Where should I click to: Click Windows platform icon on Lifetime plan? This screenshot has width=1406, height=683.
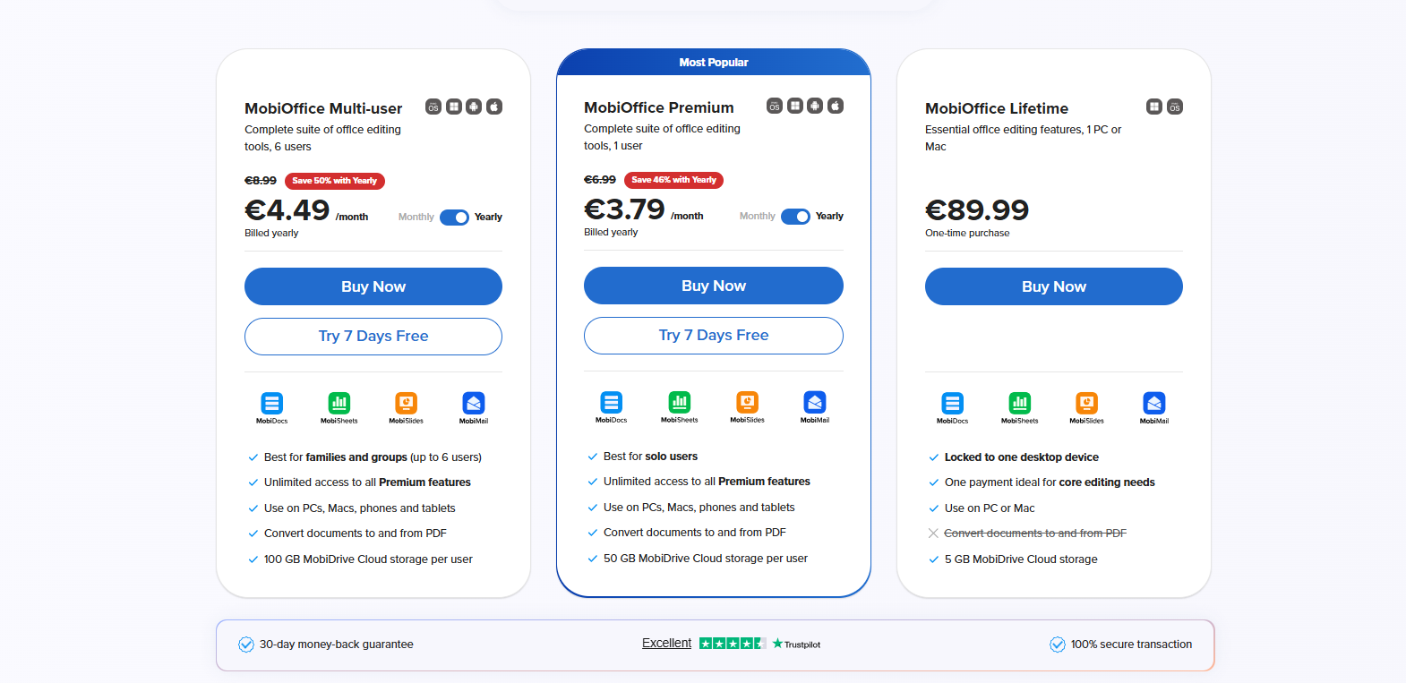[1154, 107]
